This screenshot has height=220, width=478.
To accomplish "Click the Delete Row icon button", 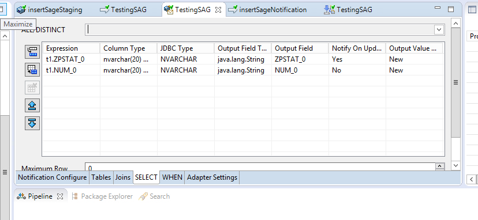I will pos(32,88).
